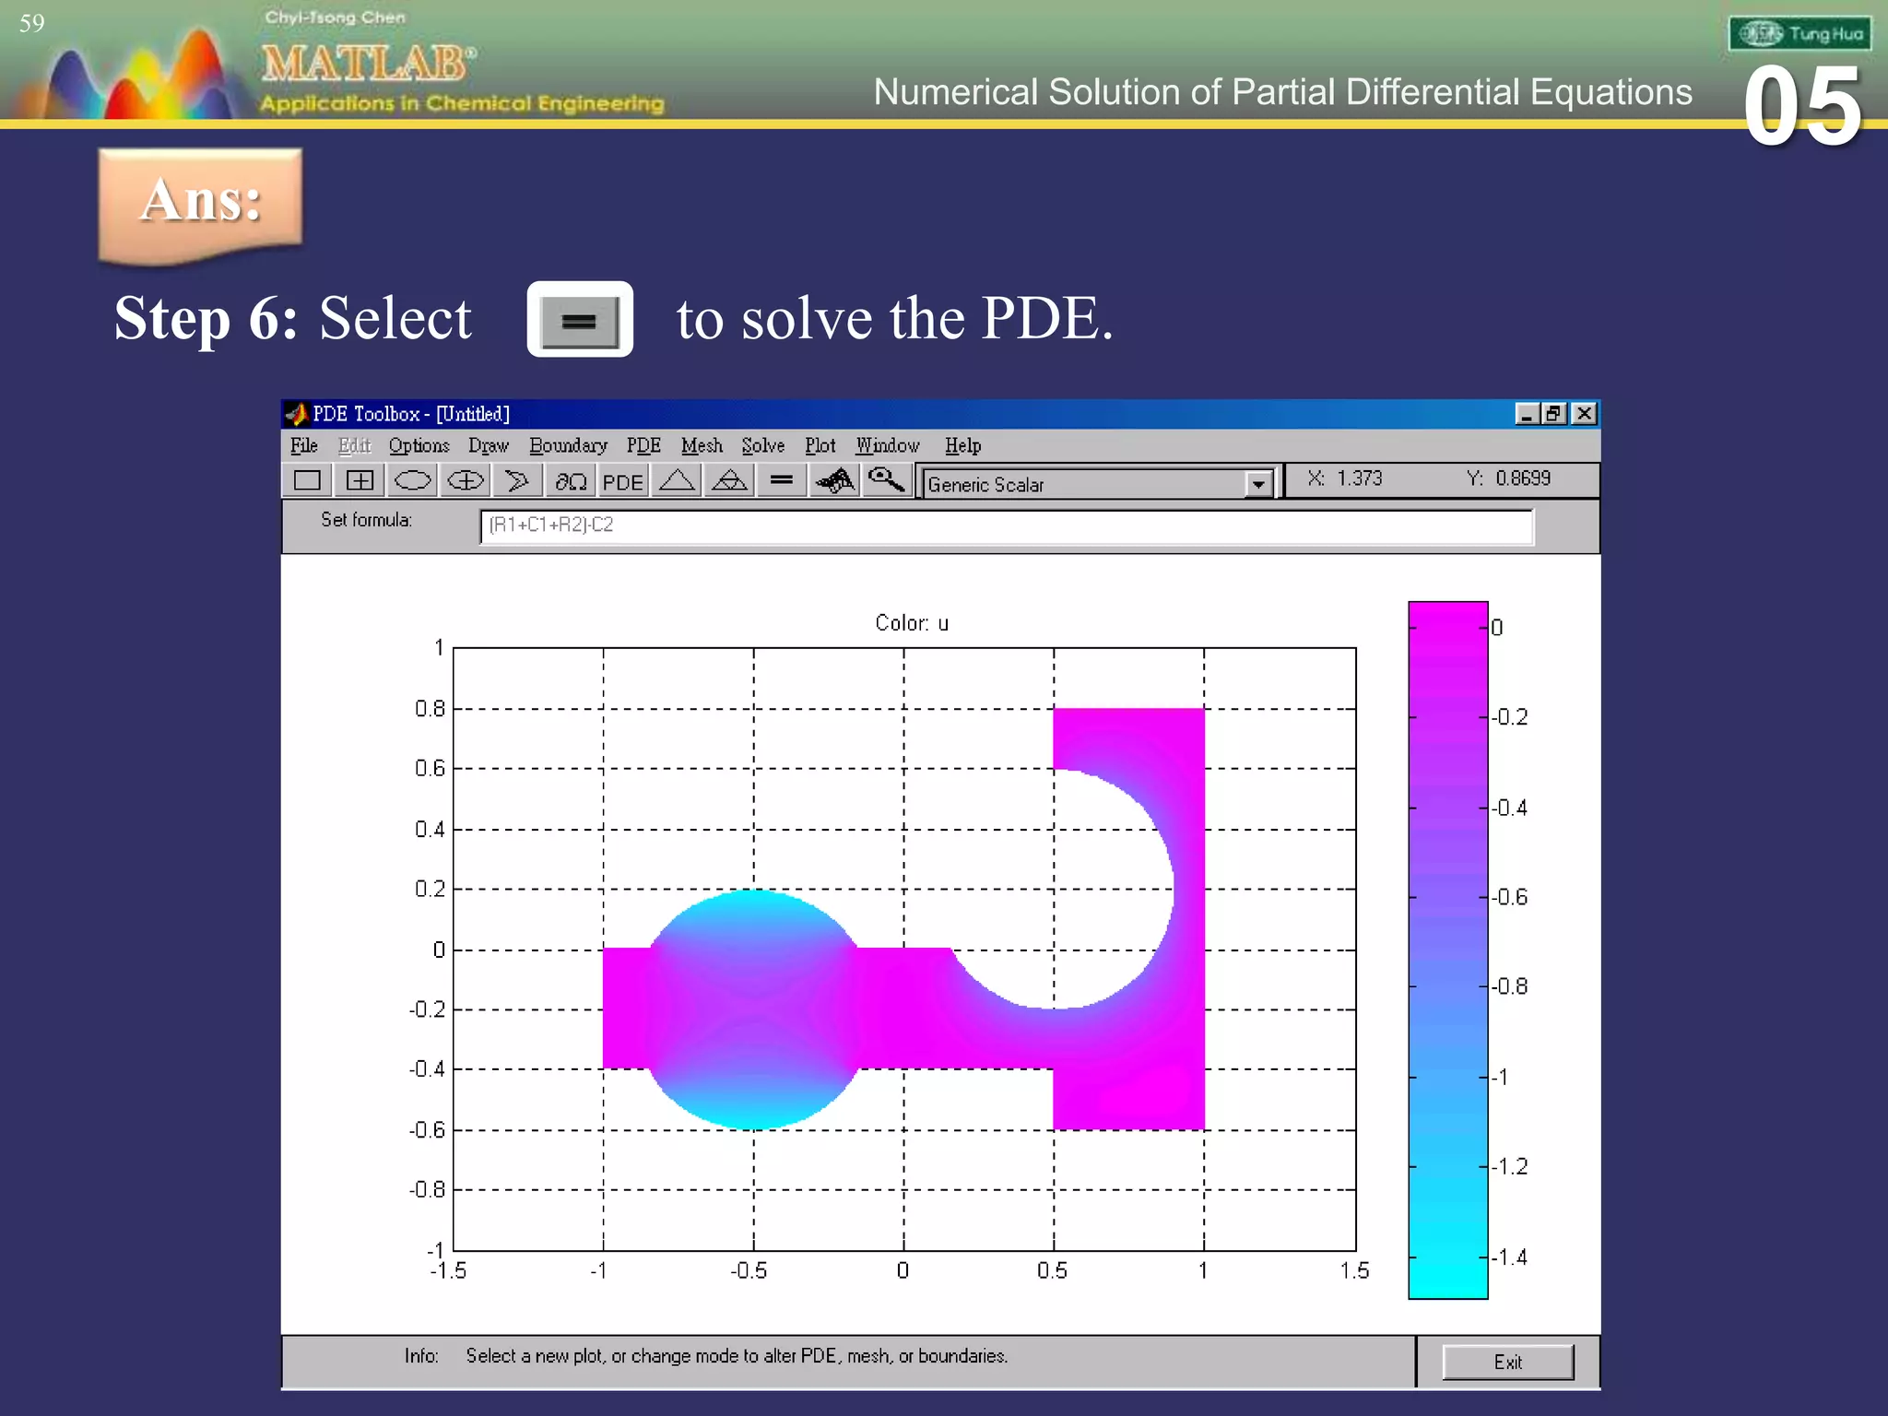Open the Boundary menu
This screenshot has height=1416, width=1888.
click(568, 446)
